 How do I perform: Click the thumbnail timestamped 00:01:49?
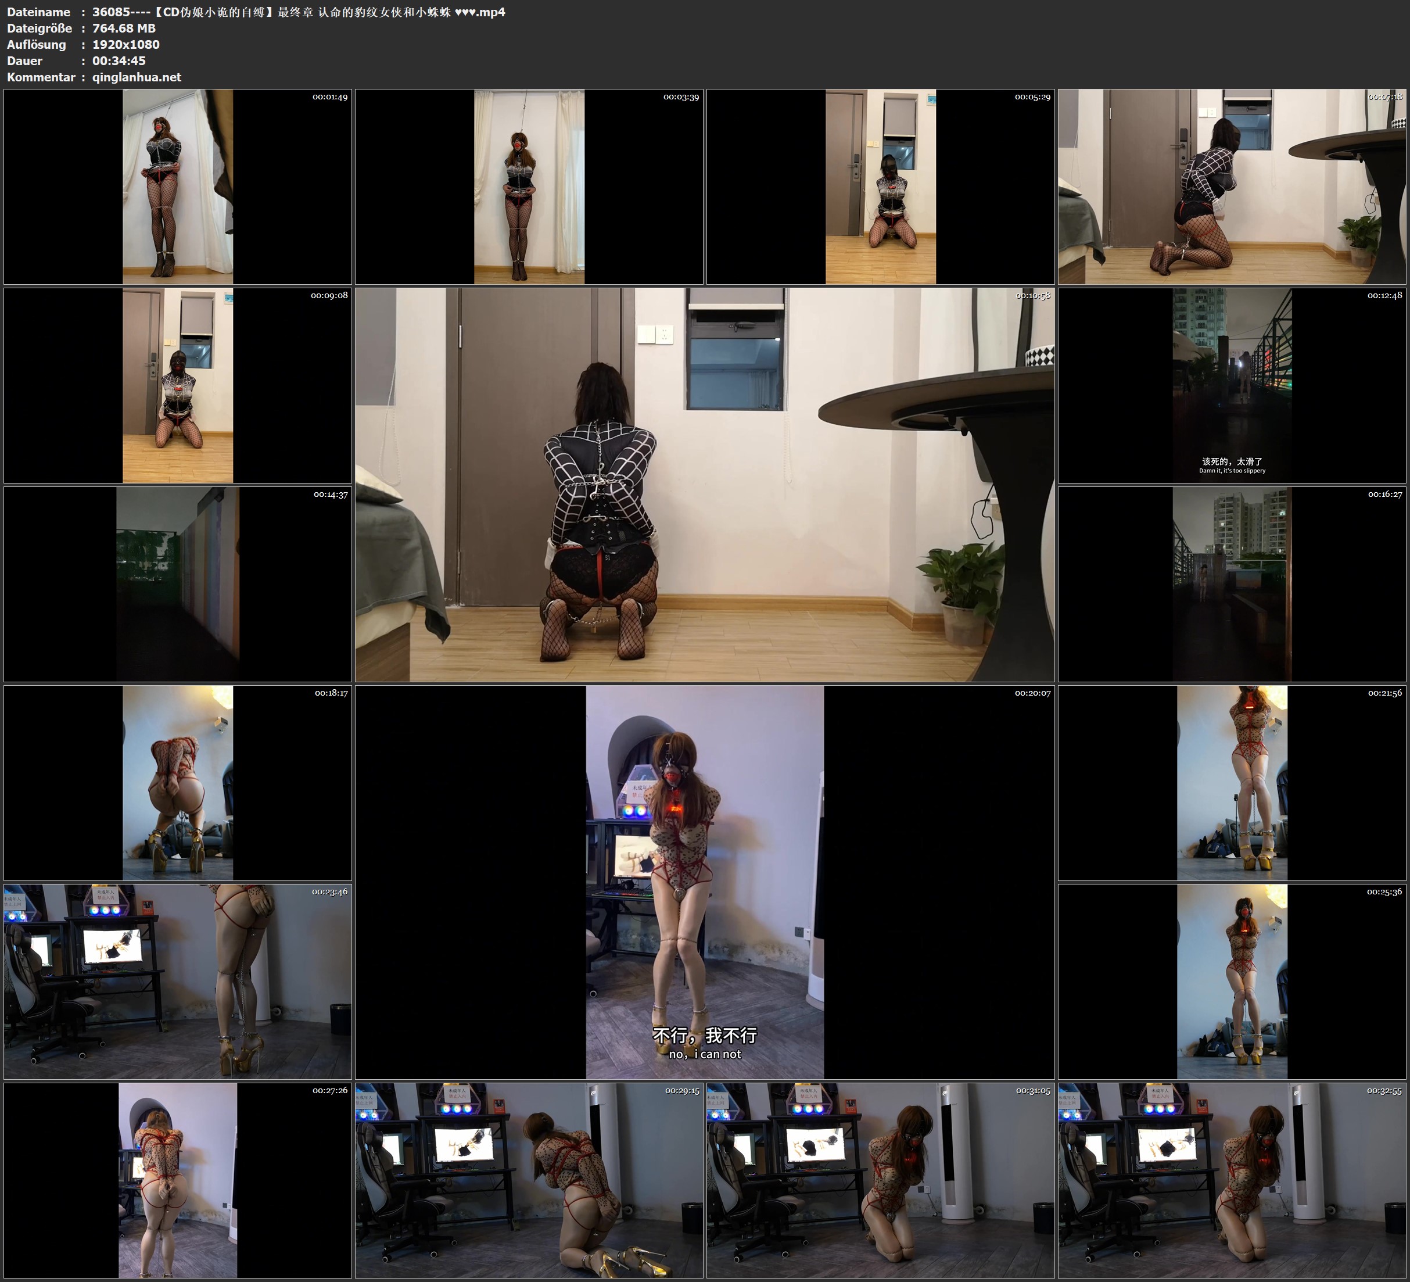coord(178,186)
